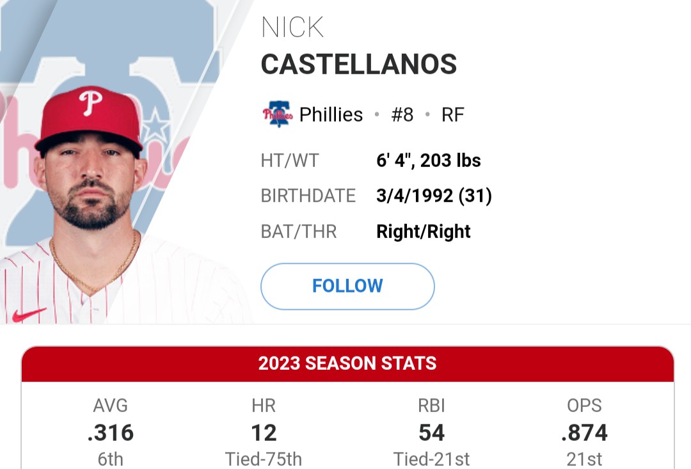Select the height and weight value
Viewport: 691px width, 469px height.
click(x=429, y=160)
